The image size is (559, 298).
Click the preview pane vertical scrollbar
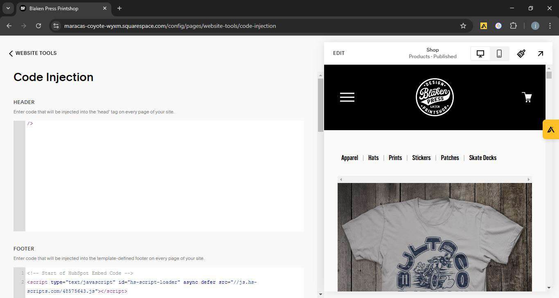coord(549,75)
